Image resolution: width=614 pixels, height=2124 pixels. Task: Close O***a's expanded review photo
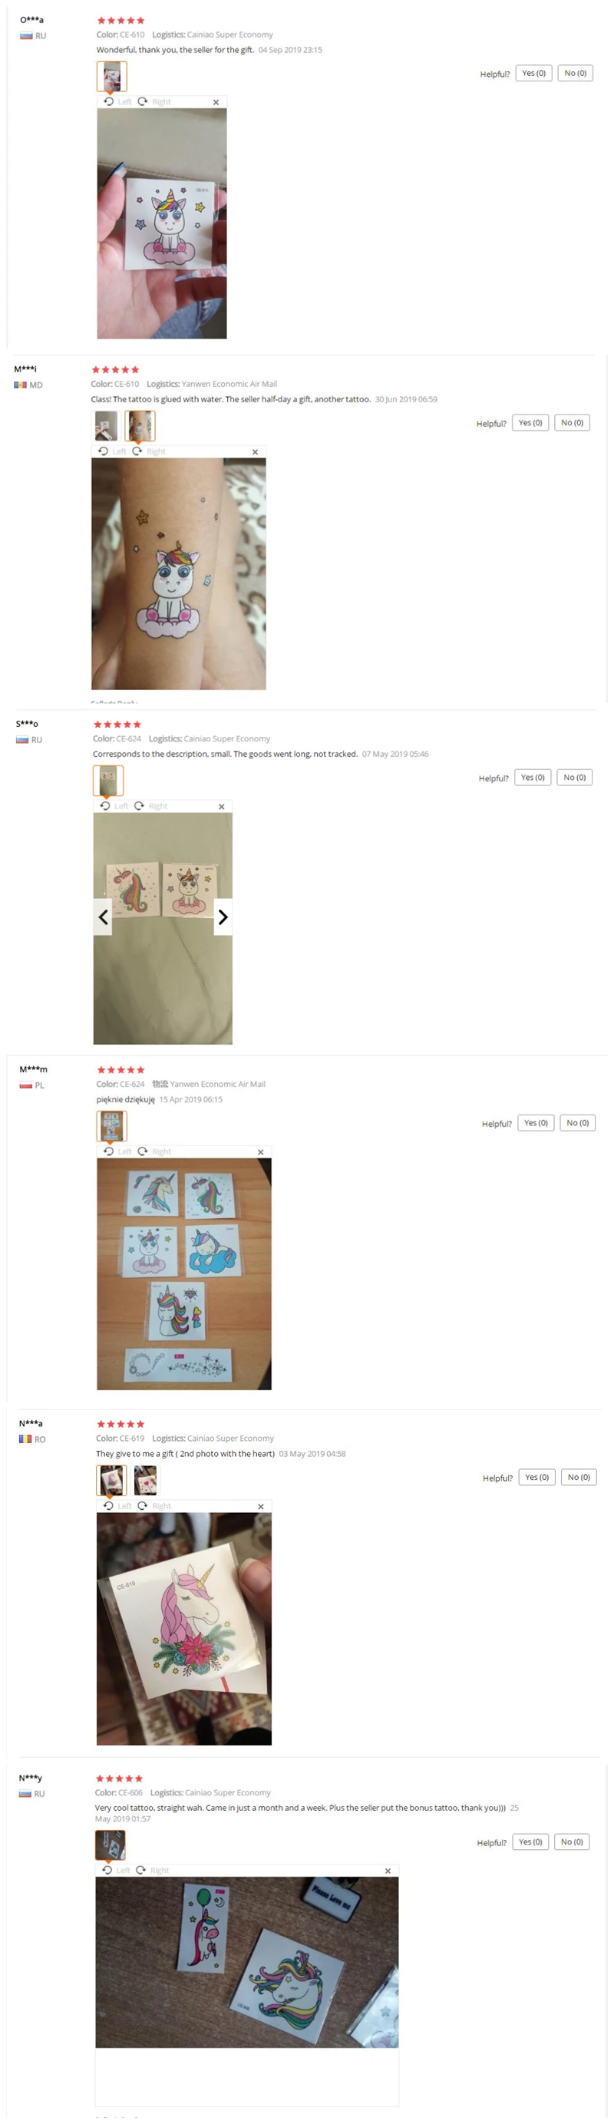[216, 102]
